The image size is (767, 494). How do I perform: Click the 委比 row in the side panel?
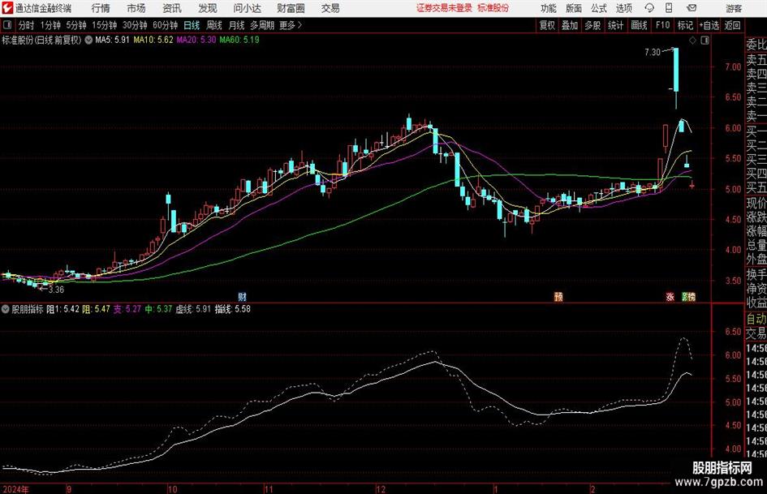[x=756, y=45]
